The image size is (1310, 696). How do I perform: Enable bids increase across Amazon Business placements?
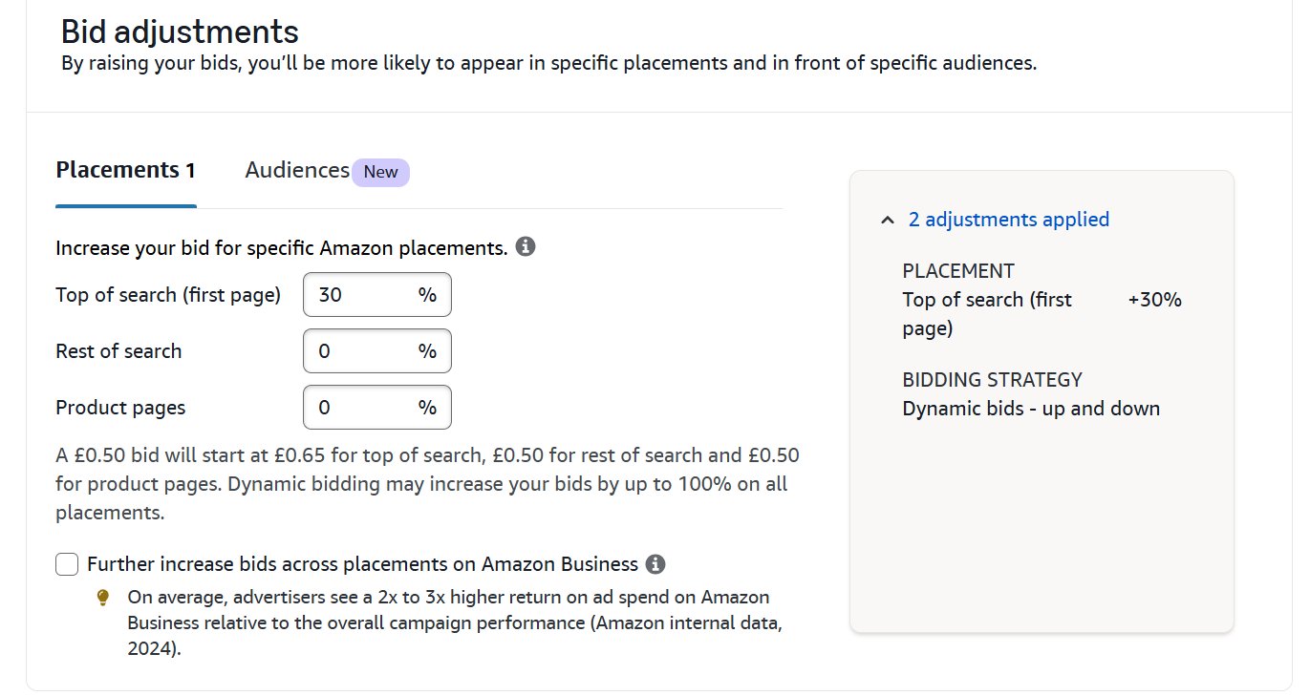(x=67, y=564)
